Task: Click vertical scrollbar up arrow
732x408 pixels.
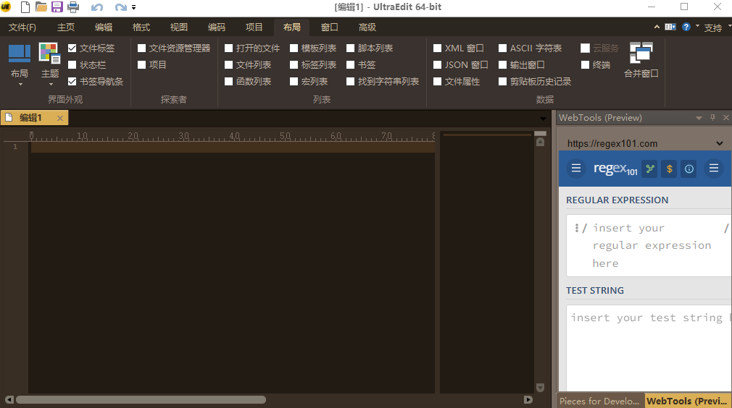Action: pyautogui.click(x=540, y=142)
